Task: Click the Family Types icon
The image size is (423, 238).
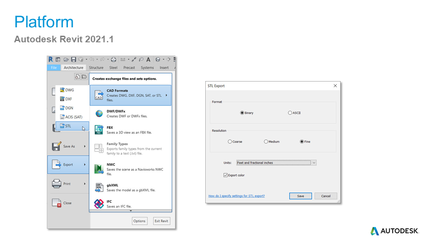Action: (x=99, y=148)
